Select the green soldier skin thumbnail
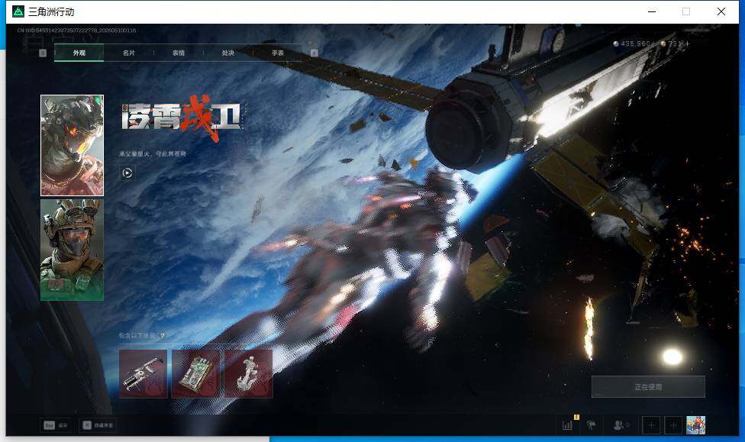 pos(72,250)
